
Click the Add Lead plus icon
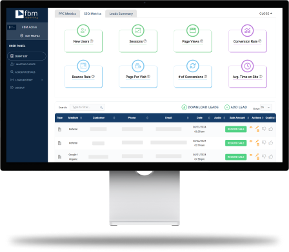pos(227,107)
